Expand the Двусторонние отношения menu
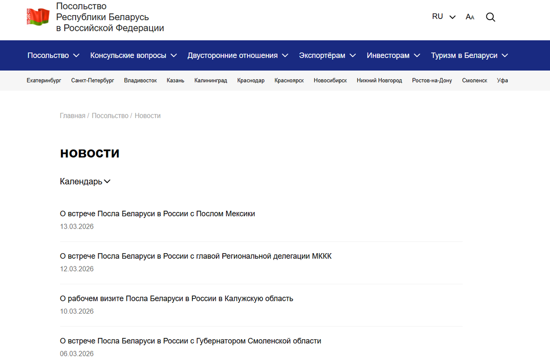 point(238,55)
